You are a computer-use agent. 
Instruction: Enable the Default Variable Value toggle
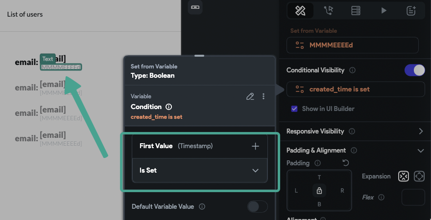(x=258, y=207)
